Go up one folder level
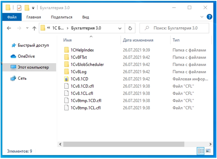The width and height of the screenshot is (217, 159). [x=34, y=28]
